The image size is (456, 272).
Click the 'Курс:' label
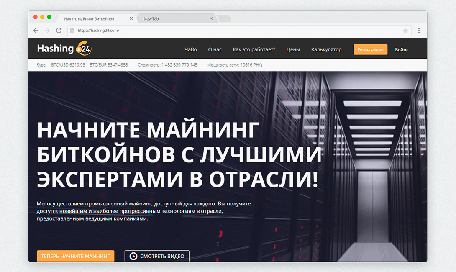point(41,65)
